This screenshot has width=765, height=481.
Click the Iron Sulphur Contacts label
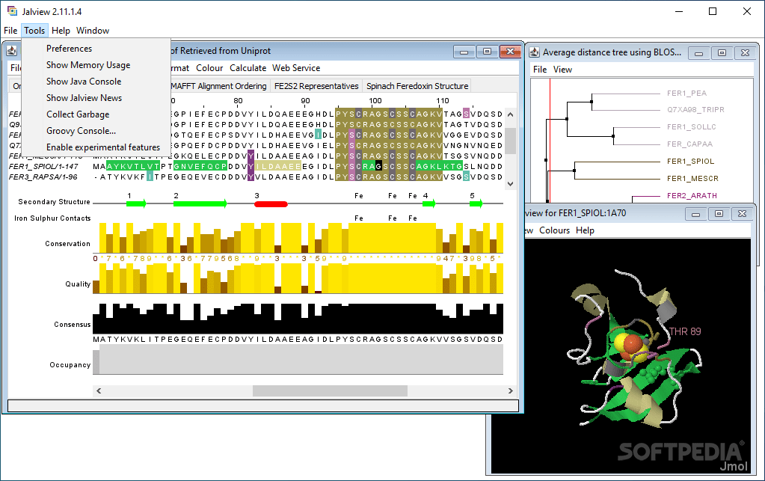click(52, 218)
